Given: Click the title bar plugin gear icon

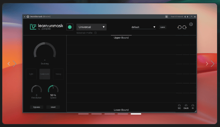Looking at the screenshot, I should click(x=28, y=16).
